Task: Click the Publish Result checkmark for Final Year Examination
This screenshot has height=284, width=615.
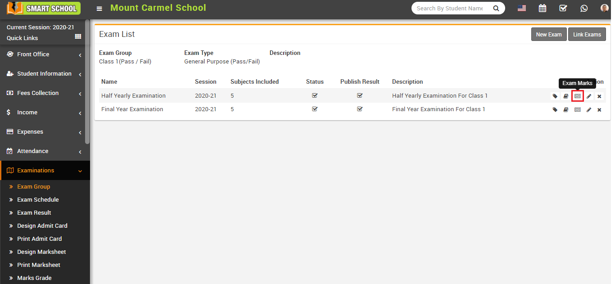Action: pyautogui.click(x=359, y=109)
